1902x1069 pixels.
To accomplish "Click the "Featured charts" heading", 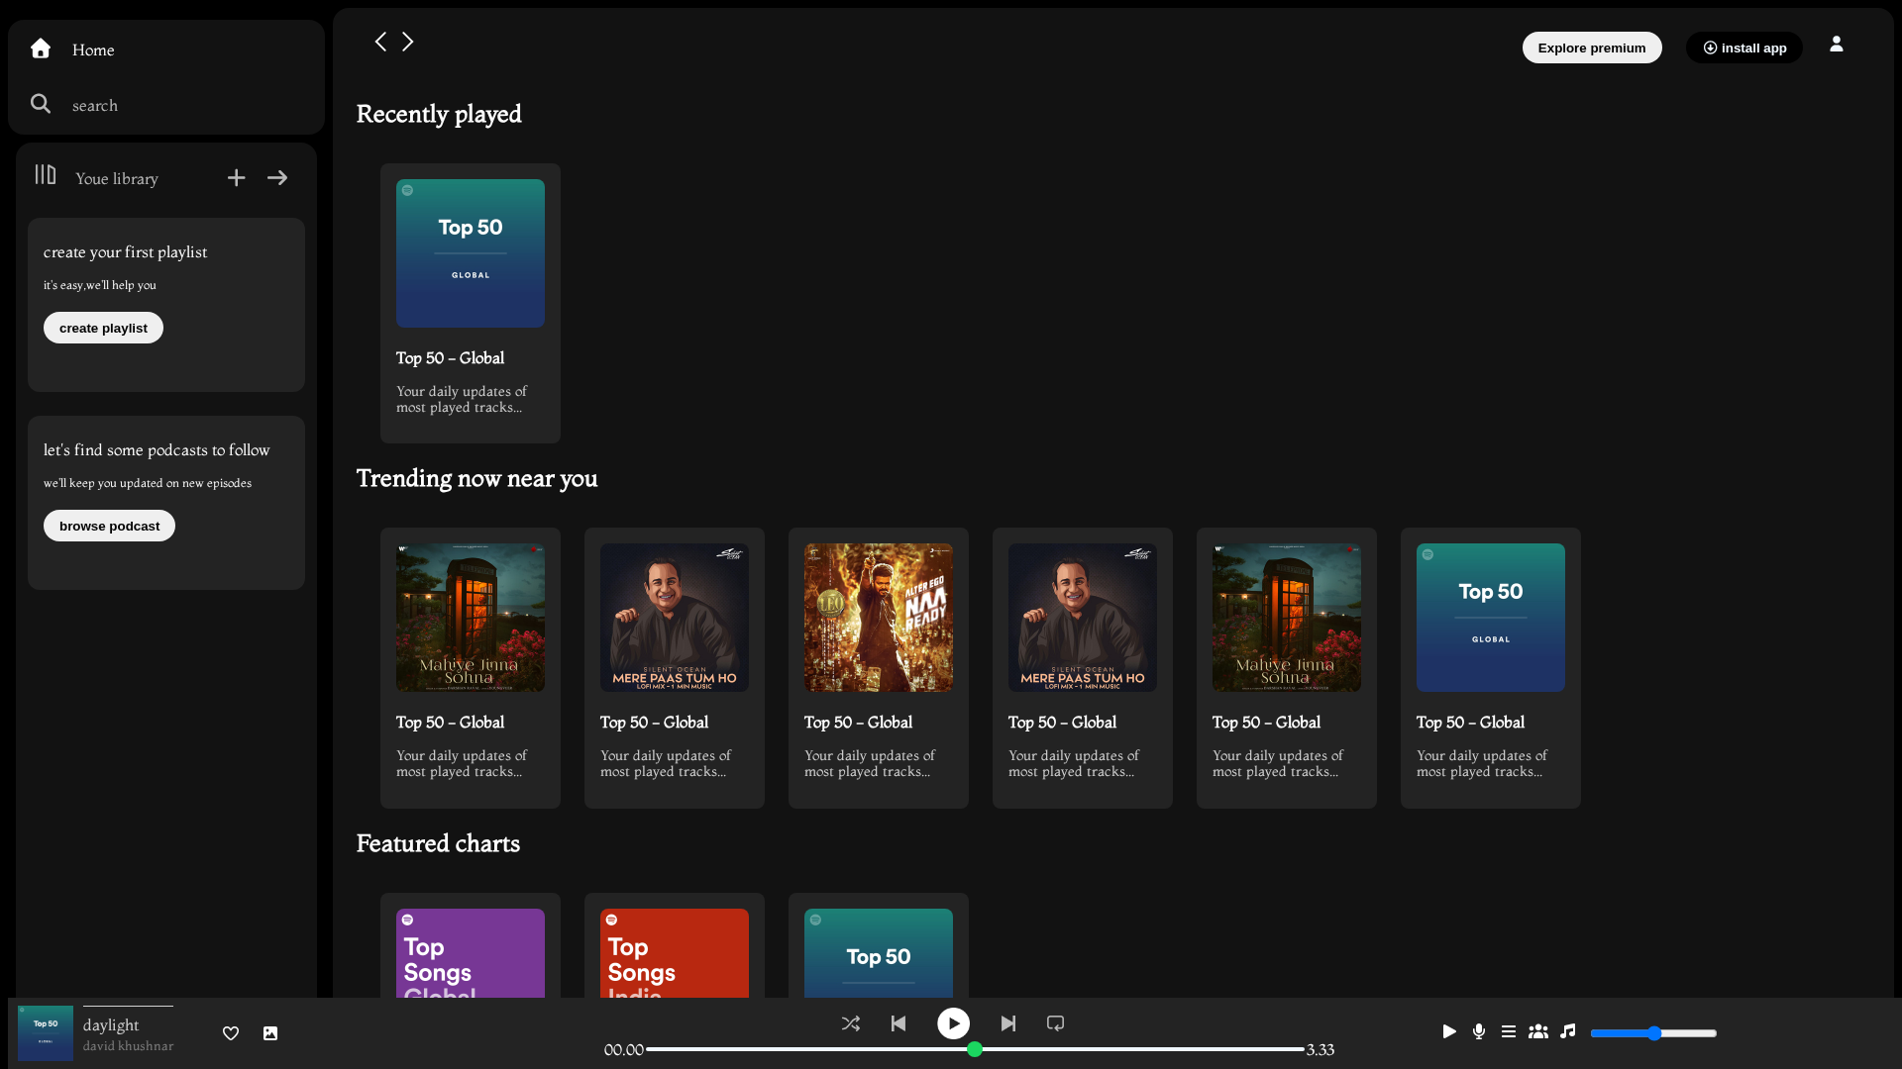I will [x=438, y=843].
